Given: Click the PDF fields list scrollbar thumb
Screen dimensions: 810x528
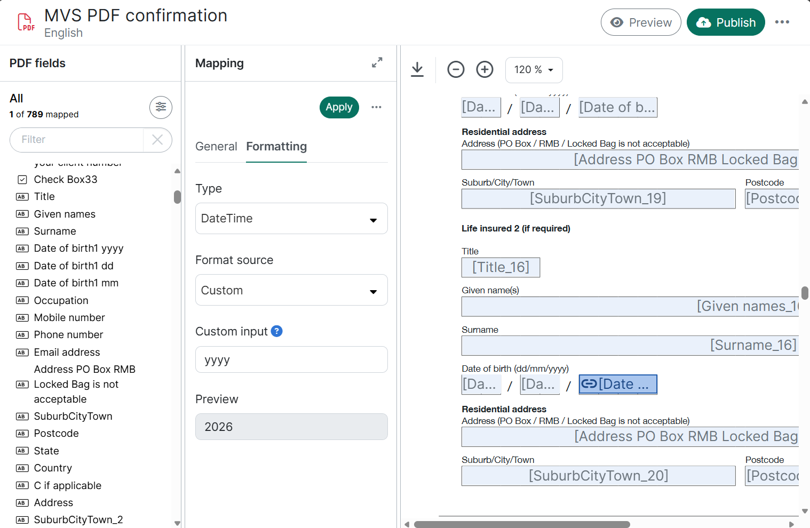Looking at the screenshot, I should point(177,197).
